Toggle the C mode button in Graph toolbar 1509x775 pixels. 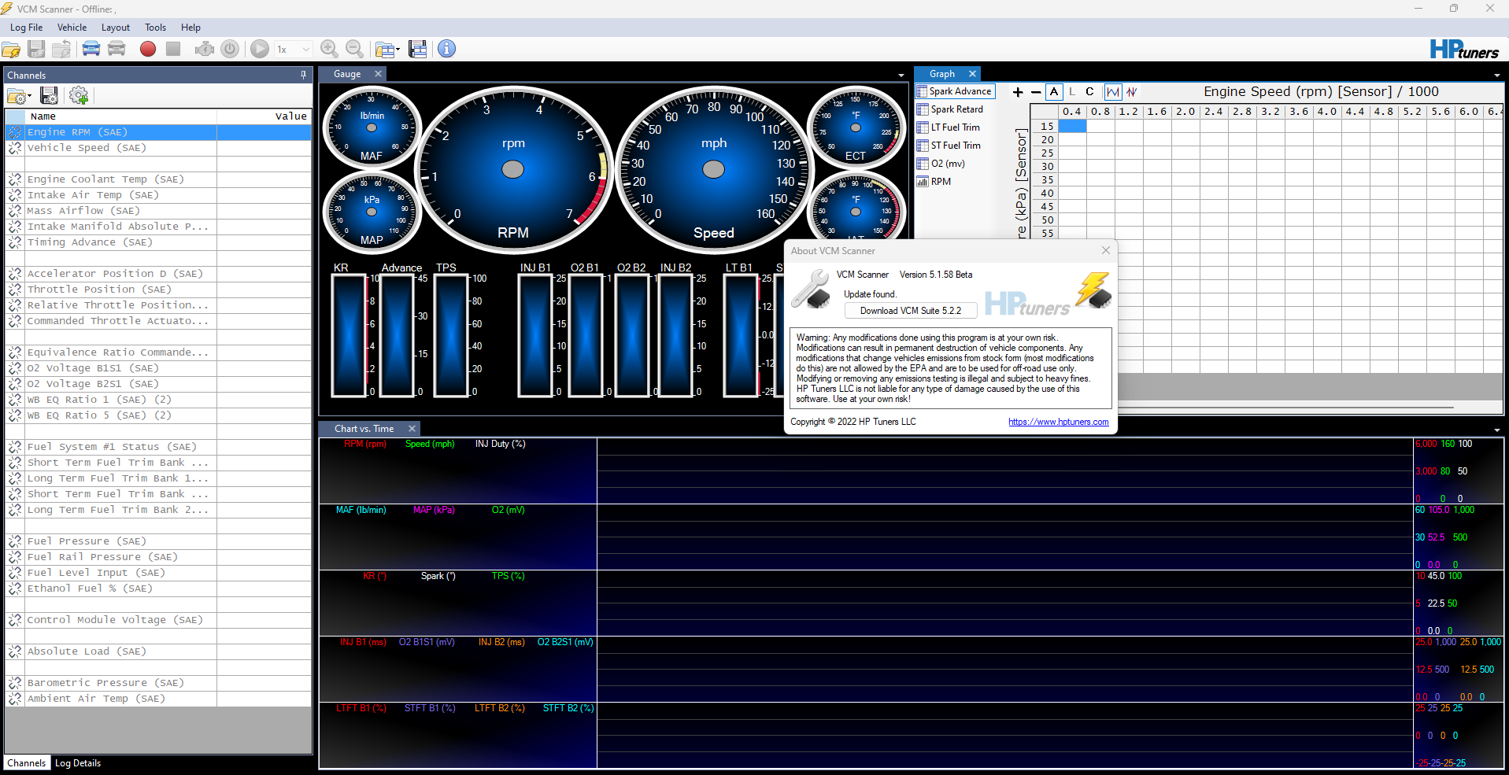(1090, 92)
